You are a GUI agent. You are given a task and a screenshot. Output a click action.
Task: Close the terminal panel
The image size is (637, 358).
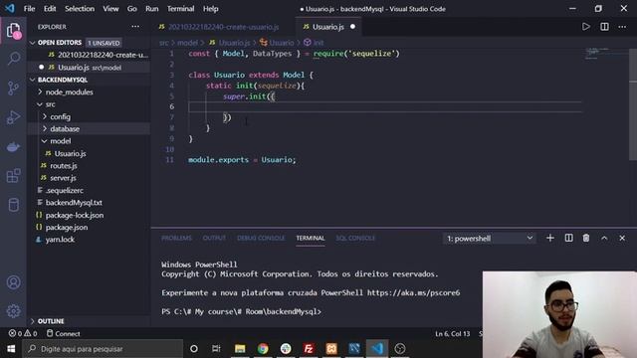(x=622, y=239)
